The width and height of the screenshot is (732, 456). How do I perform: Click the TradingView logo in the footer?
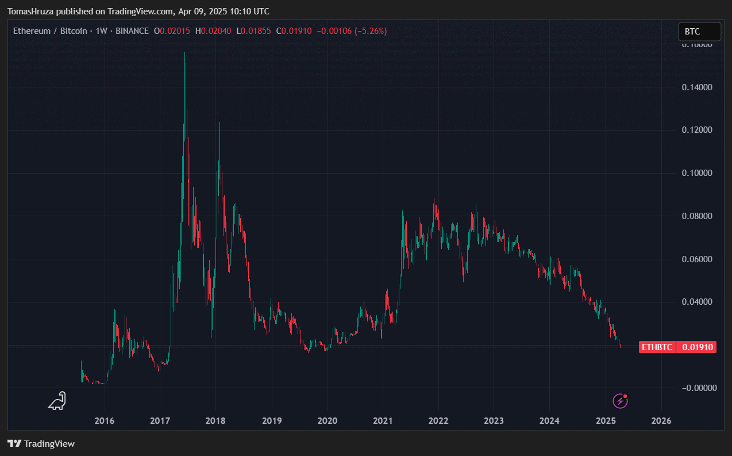pyautogui.click(x=41, y=443)
